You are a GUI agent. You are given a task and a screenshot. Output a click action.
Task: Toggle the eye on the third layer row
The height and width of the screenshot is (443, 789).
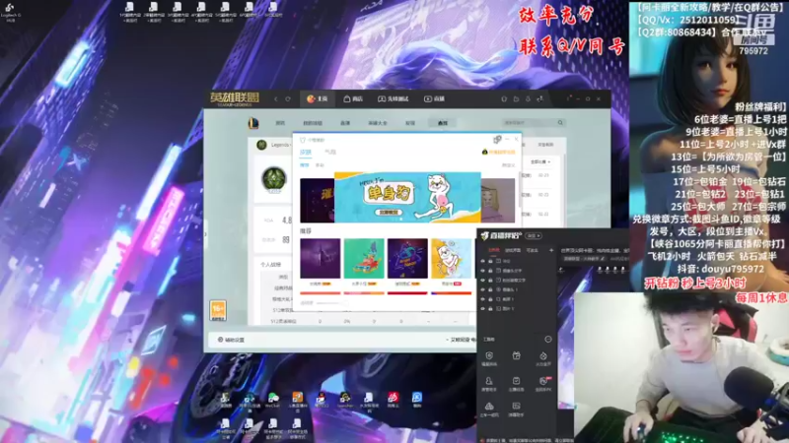[482, 281]
